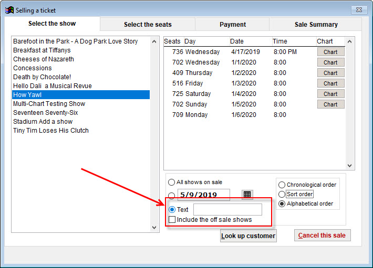
Task: Click Look up customer button
Action: click(x=248, y=235)
